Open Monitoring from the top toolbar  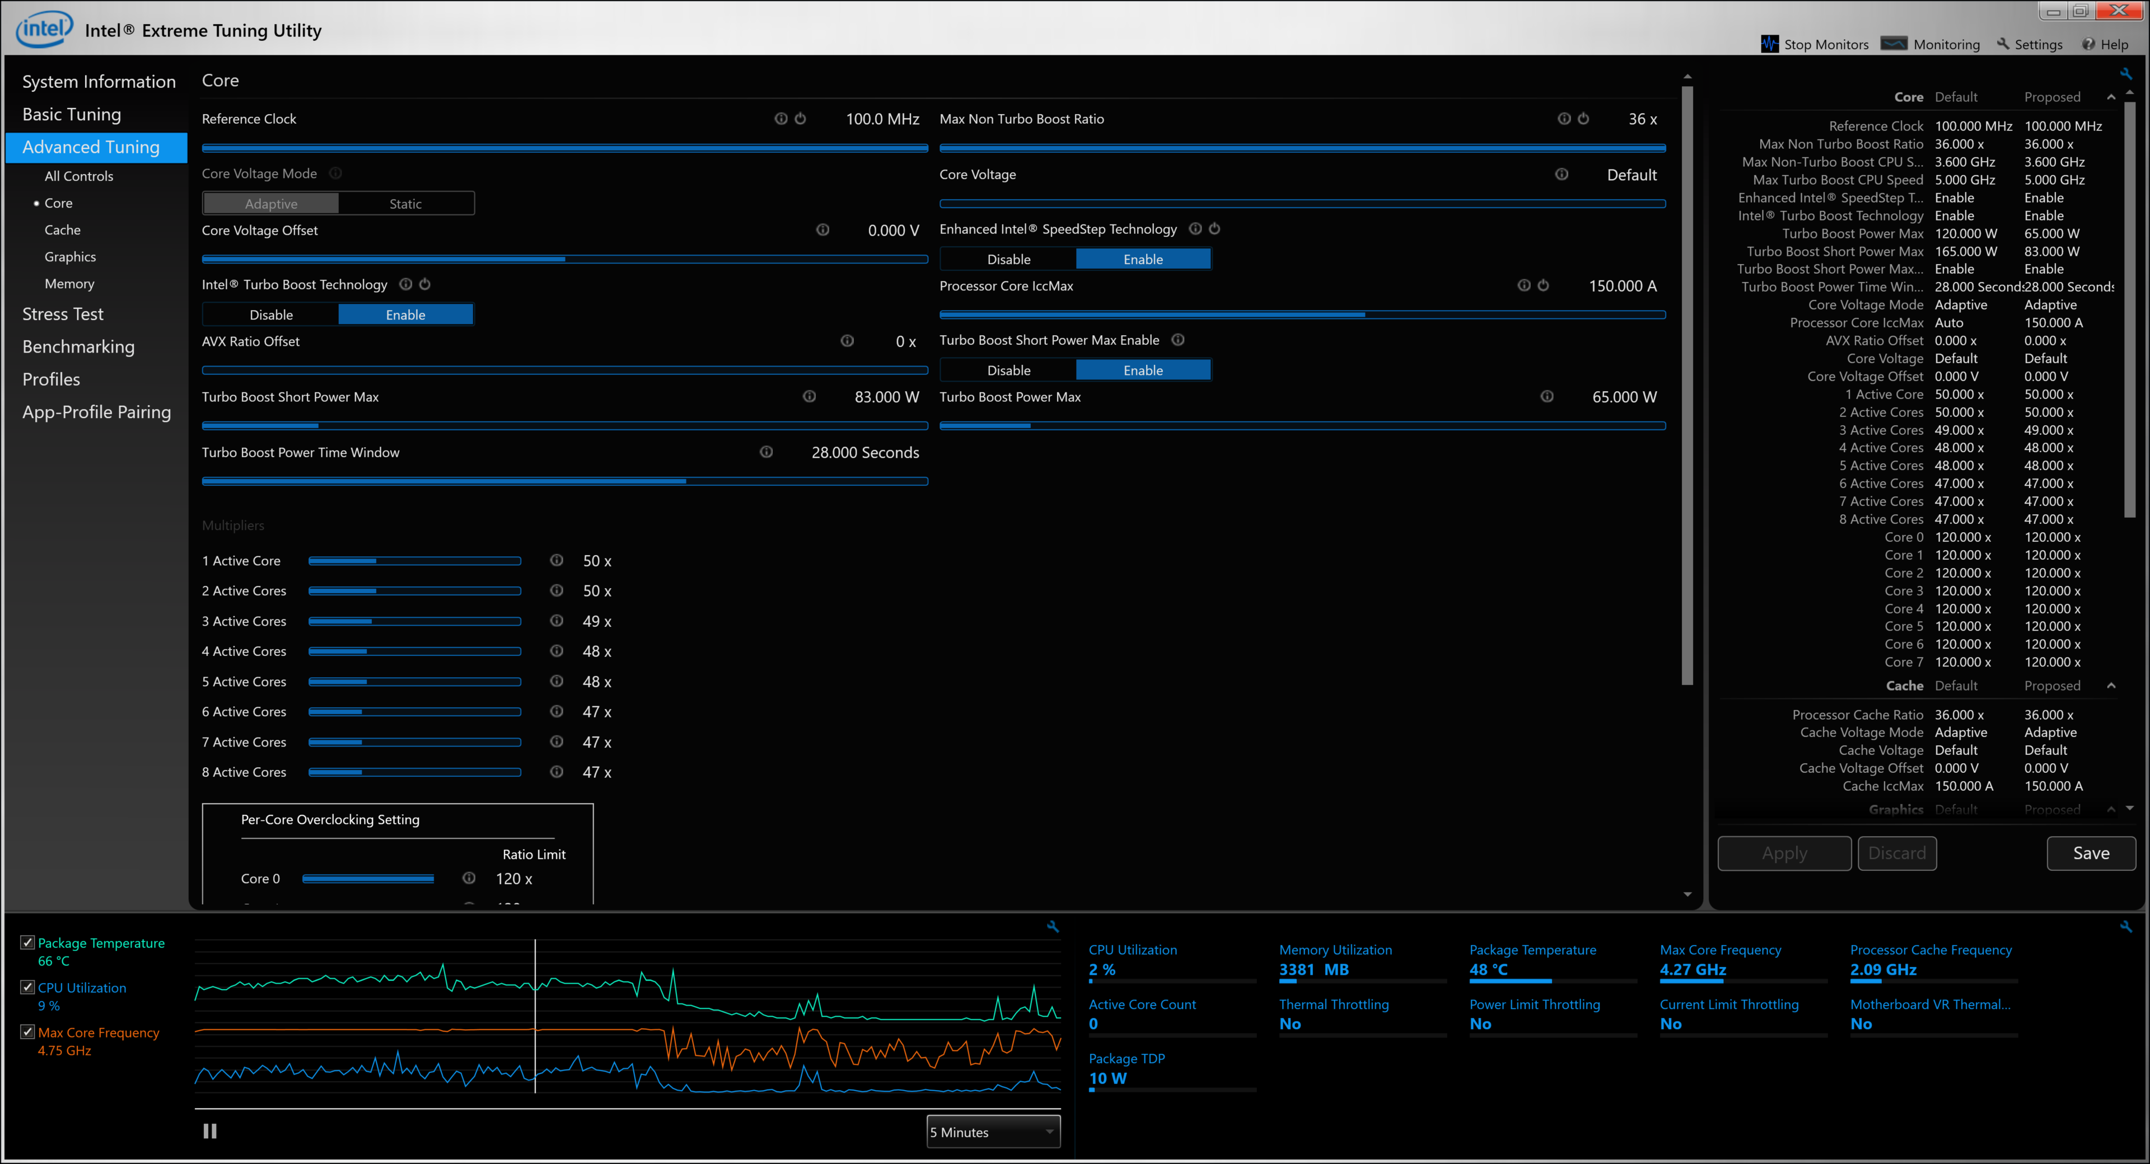1931,44
